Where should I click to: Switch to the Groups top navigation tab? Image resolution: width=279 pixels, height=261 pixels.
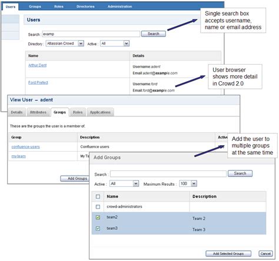[35, 6]
